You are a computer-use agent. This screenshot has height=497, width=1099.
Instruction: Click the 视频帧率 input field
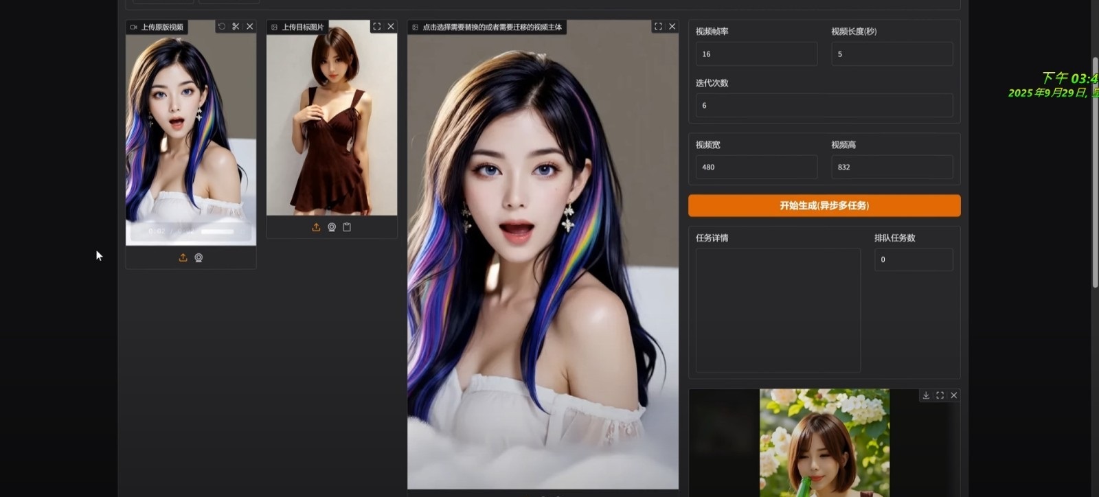(x=756, y=54)
